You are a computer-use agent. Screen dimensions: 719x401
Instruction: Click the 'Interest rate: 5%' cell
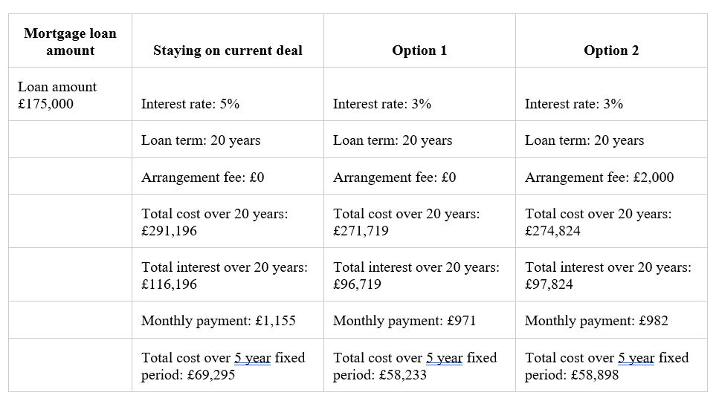click(x=228, y=94)
